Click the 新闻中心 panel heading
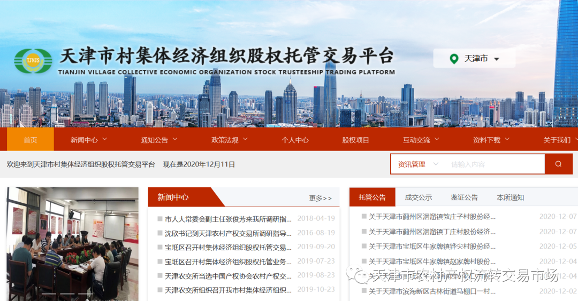The width and height of the screenshot is (578, 301). pos(173,197)
